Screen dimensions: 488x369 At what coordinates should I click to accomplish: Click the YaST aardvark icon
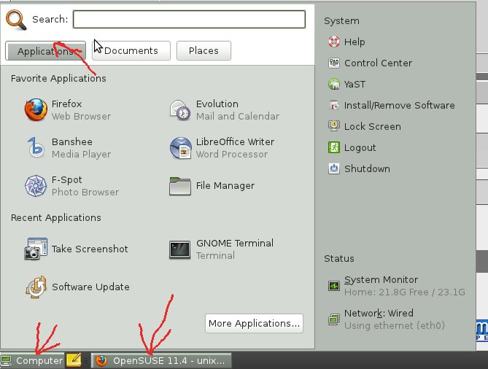tap(334, 84)
